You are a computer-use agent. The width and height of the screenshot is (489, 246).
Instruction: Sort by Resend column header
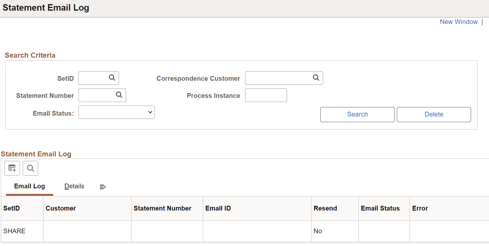tap(325, 208)
